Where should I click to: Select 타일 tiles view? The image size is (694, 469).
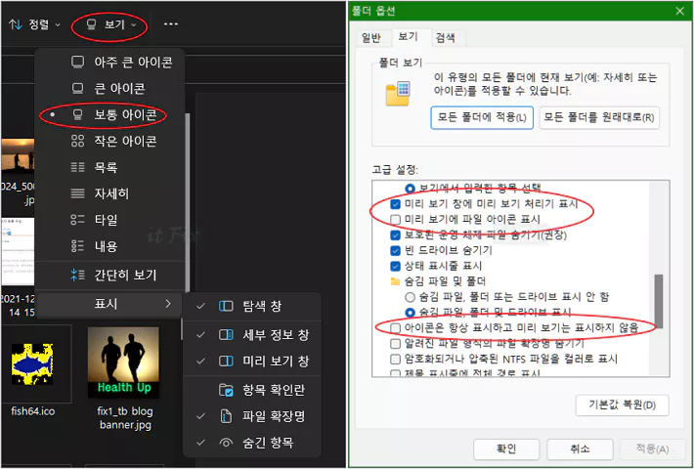point(109,220)
